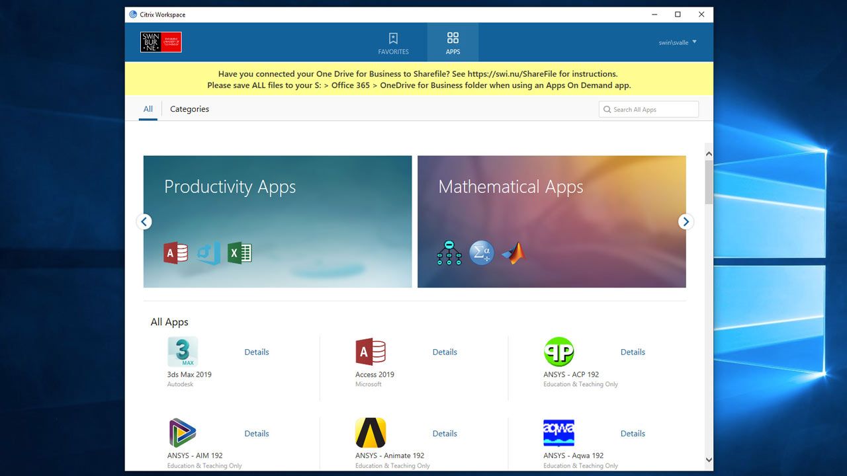Screen dimensions: 847x476
Task: Open the 3ds Max 2019 app icon
Action: [183, 352]
